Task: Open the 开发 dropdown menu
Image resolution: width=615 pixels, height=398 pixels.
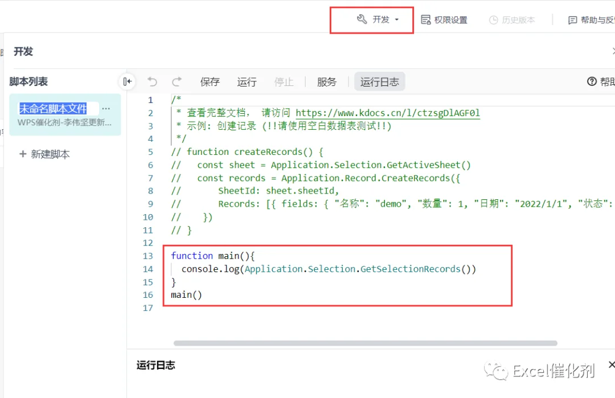Action: point(378,19)
